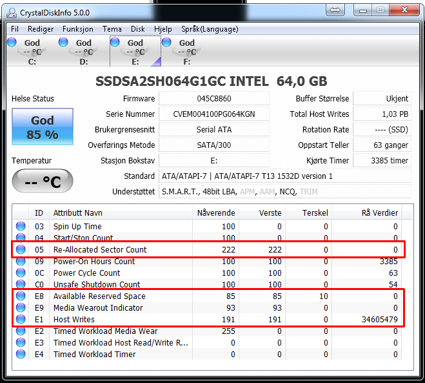The width and height of the screenshot is (425, 383).
Task: Click the SATA/300 transfer mode field
Action: [x=214, y=145]
